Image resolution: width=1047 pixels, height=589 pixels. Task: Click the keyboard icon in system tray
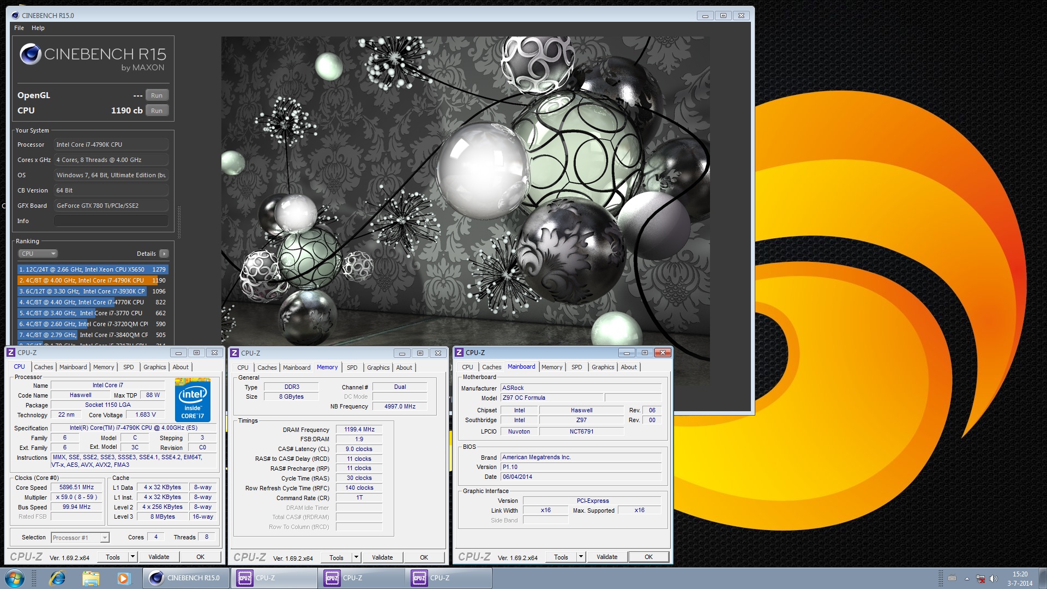(952, 579)
